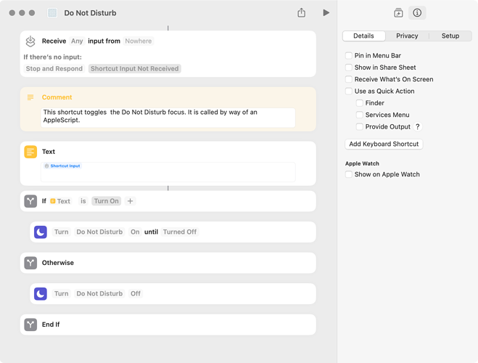Viewport: 478px width, 363px height.
Task: Toggle the Off state parameter
Action: tap(136, 294)
